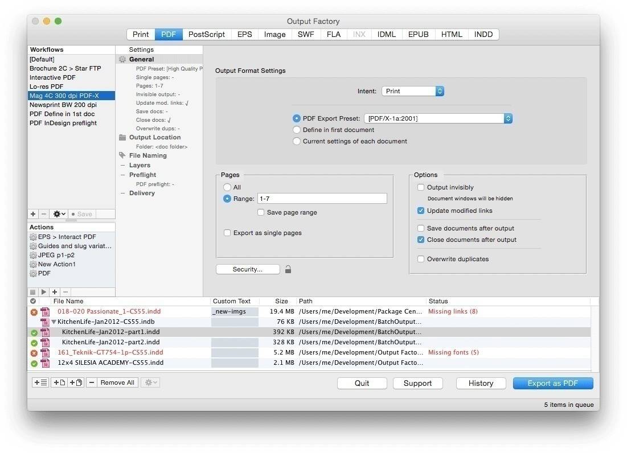The width and height of the screenshot is (627, 453).
Task: Click the padlock icon beside Security
Action: (x=288, y=269)
